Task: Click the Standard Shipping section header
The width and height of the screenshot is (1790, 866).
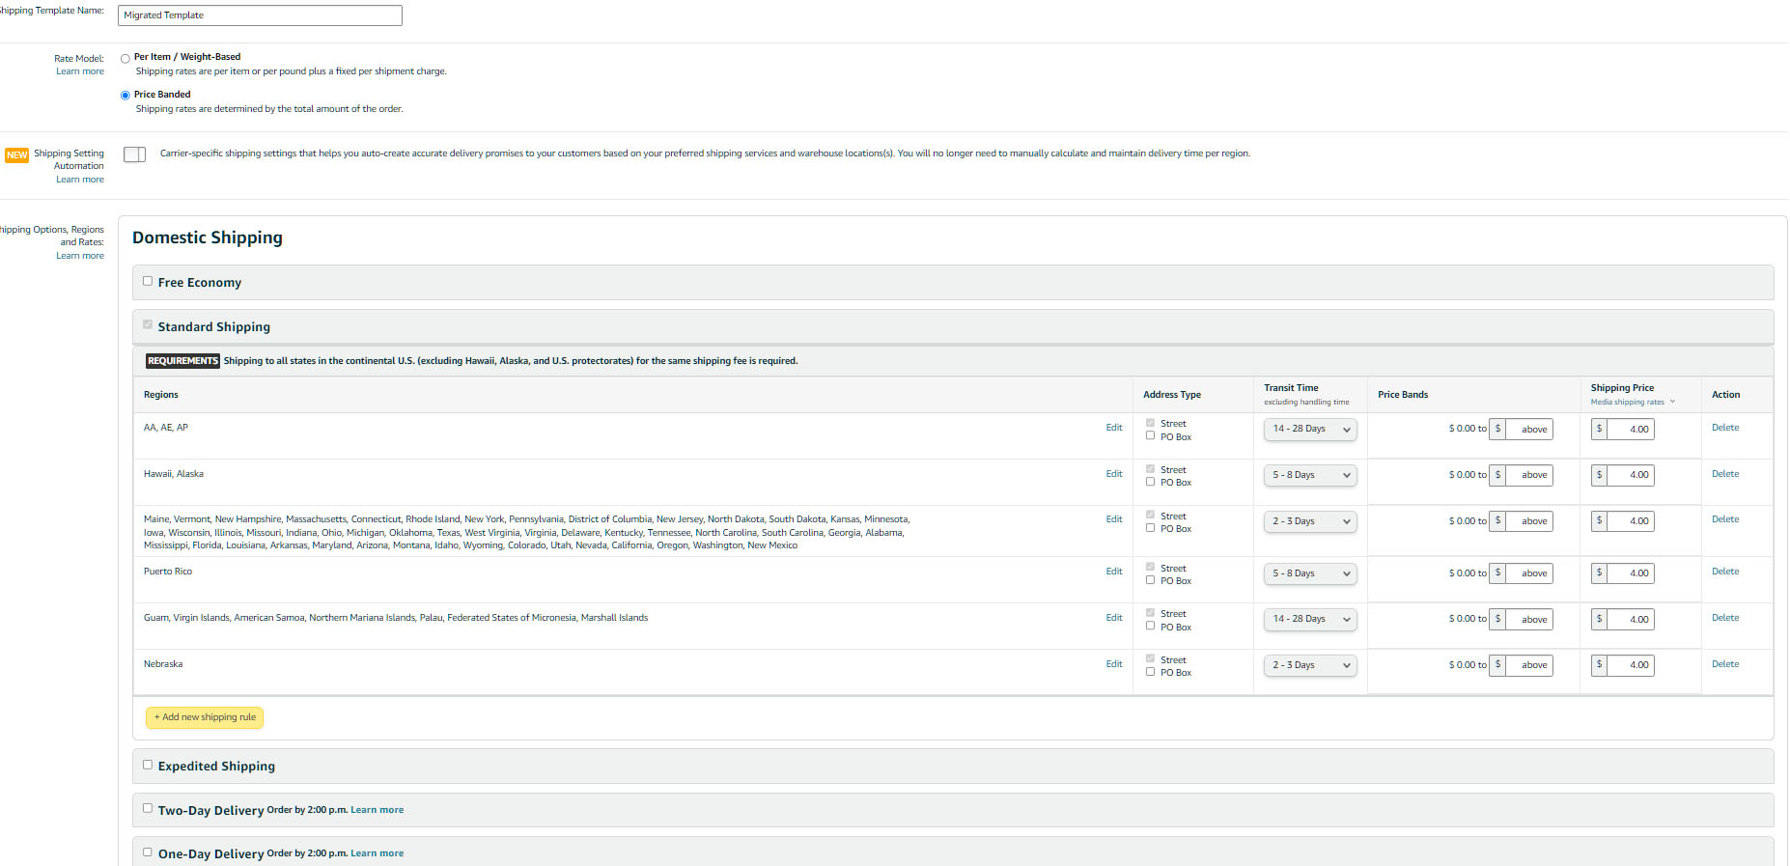Action: click(953, 326)
